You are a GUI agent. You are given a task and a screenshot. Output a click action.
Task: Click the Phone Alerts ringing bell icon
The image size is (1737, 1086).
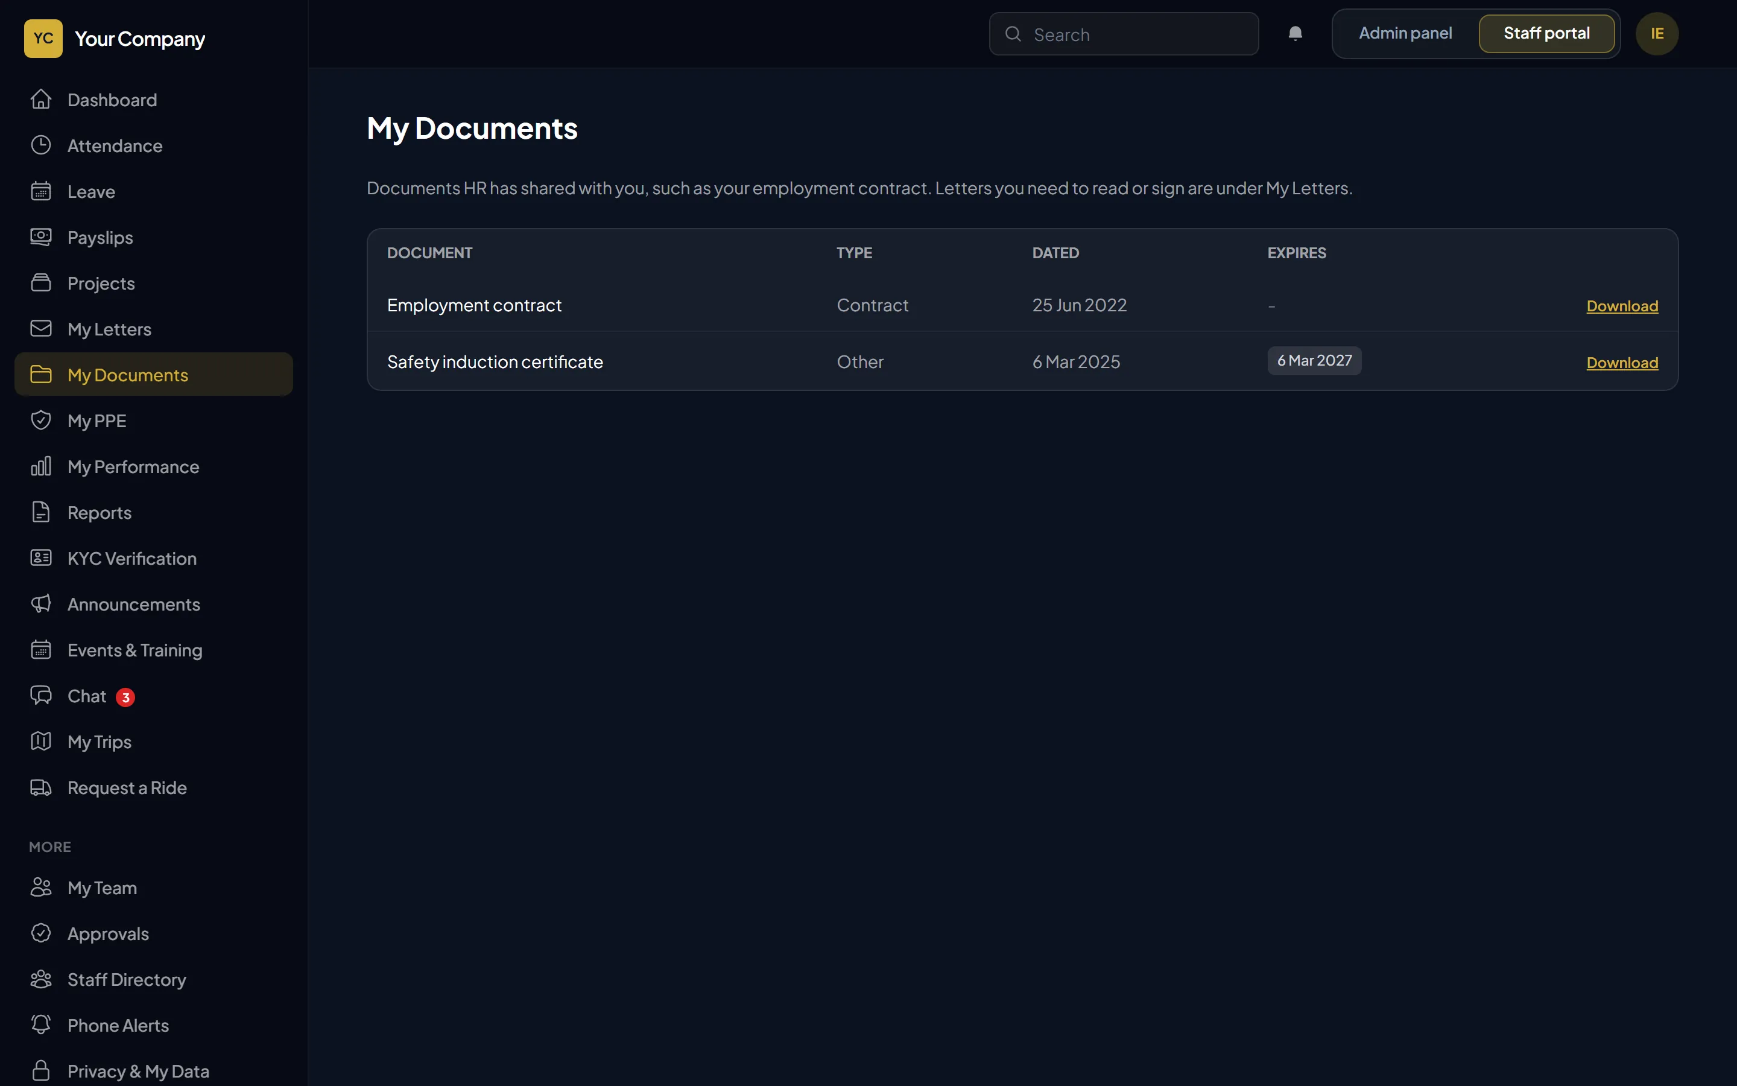pos(41,1025)
